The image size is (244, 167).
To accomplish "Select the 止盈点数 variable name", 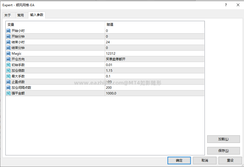I will [18, 82].
